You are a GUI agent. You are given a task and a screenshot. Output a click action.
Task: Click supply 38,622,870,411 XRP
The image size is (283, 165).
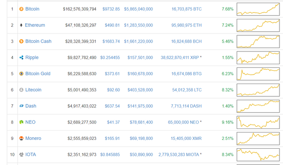coord(180,58)
